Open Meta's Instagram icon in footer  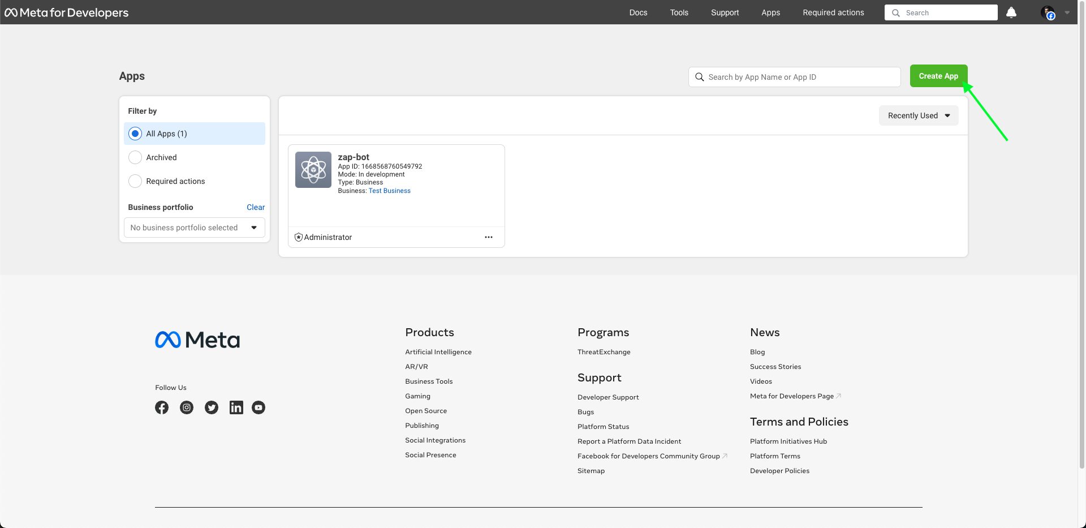click(187, 407)
